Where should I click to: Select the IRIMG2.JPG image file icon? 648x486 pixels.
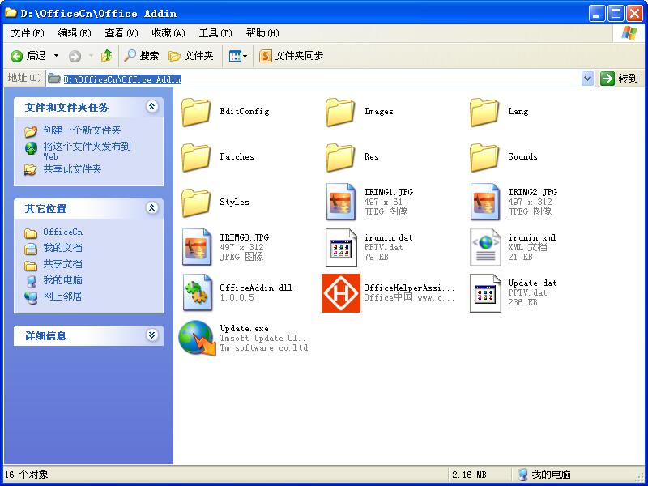(484, 202)
